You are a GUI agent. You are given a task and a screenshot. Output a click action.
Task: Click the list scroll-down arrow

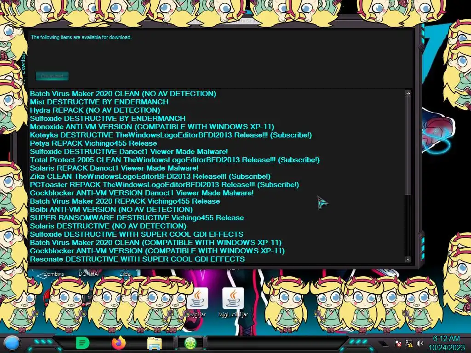(x=408, y=259)
